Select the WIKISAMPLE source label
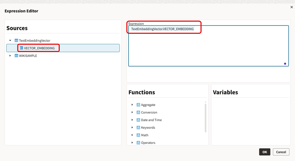295x161 pixels. tap(28, 56)
